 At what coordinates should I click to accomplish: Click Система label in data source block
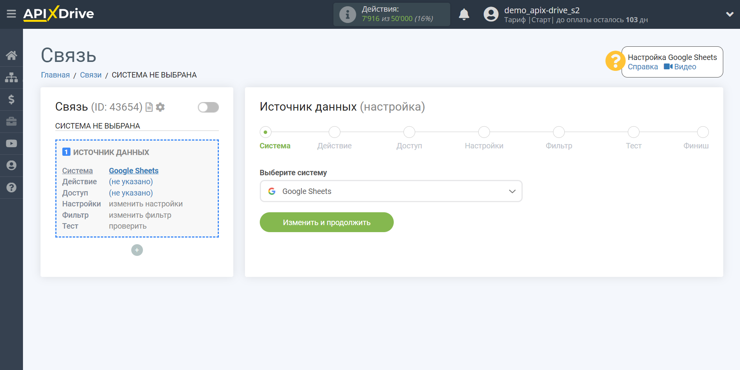point(78,171)
